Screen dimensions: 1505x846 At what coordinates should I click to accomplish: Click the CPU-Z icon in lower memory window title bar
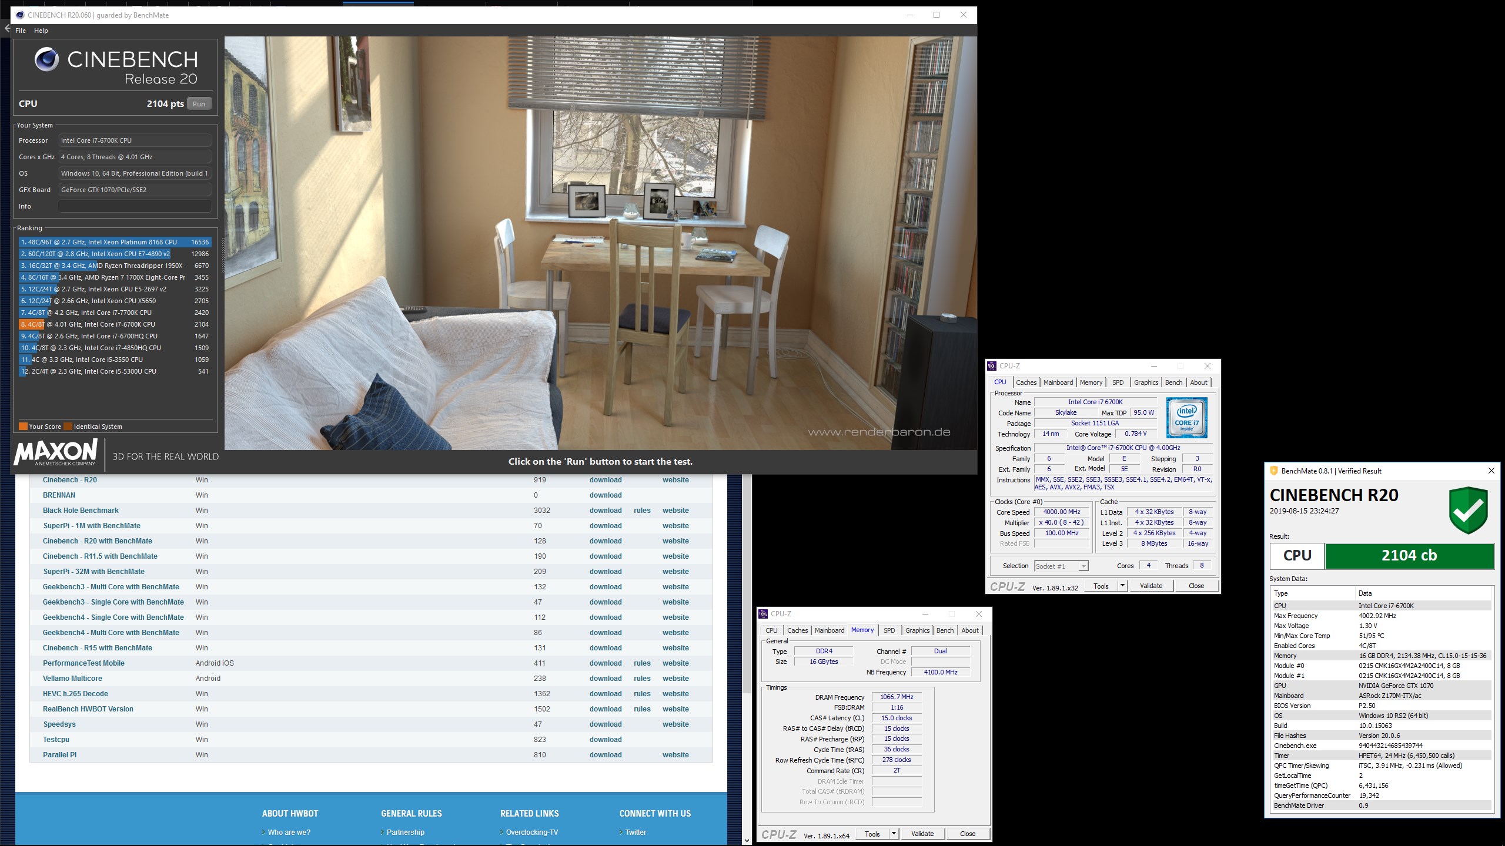tap(764, 614)
